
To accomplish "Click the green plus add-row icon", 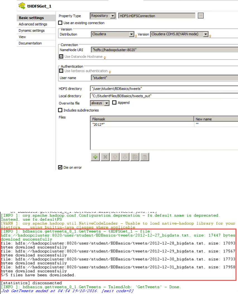I will coord(95,157).
